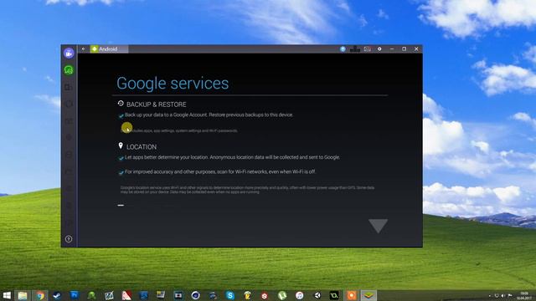Open iTunes from the taskbar
The width and height of the screenshot is (536, 301).
click(300, 295)
